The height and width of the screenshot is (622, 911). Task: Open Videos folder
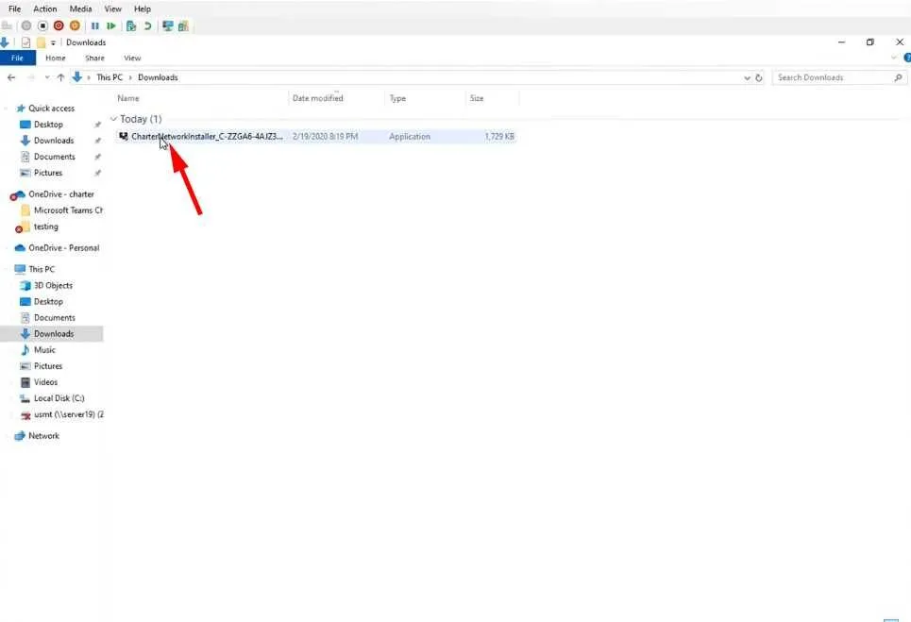click(45, 382)
